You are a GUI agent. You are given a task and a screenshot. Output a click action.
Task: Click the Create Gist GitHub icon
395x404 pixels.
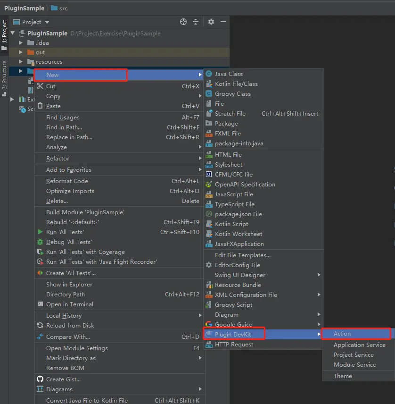click(40, 379)
